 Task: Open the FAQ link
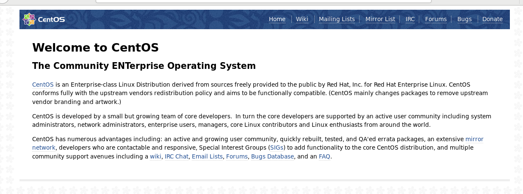tap(324, 156)
